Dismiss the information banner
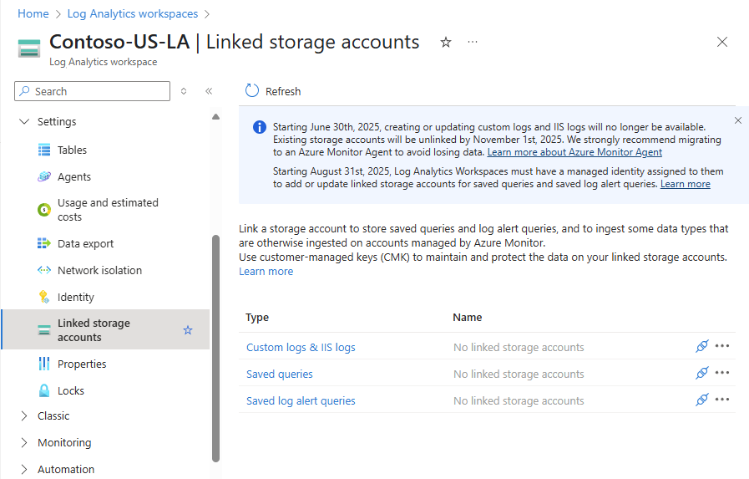 (737, 120)
